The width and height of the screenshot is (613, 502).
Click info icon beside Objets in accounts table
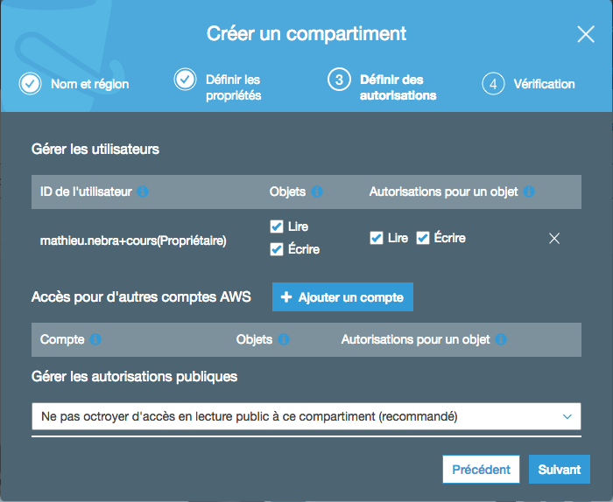[284, 339]
